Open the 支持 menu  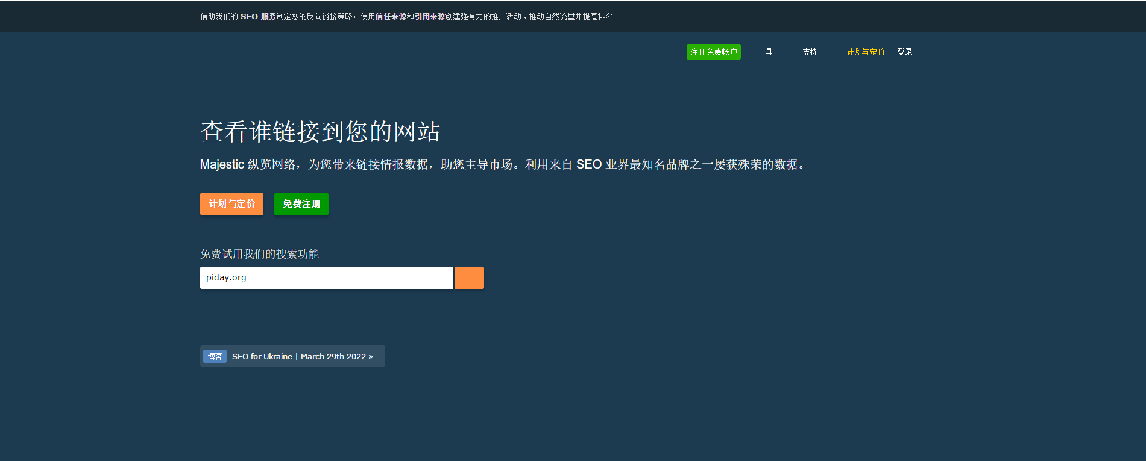[810, 52]
